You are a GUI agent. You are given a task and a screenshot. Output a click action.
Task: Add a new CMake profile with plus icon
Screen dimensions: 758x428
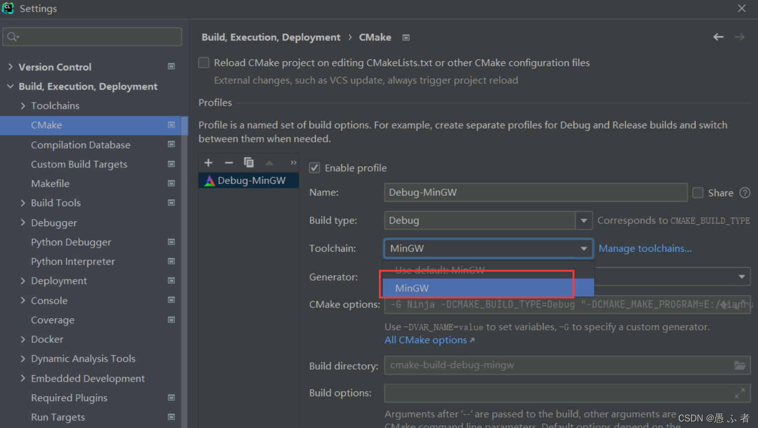point(208,162)
